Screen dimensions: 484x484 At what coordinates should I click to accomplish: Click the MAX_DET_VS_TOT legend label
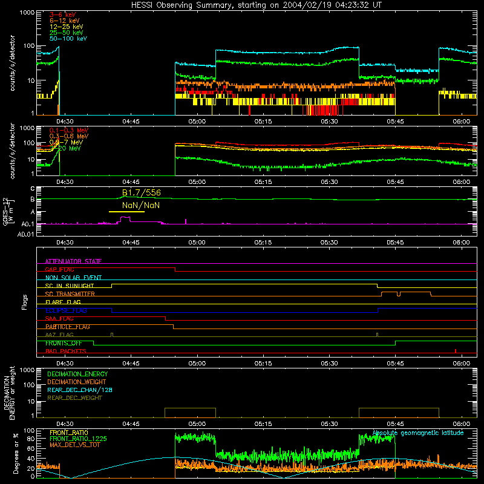(x=75, y=445)
